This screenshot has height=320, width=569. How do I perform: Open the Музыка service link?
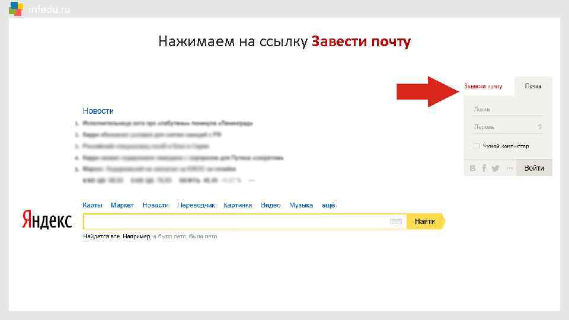pyautogui.click(x=301, y=205)
